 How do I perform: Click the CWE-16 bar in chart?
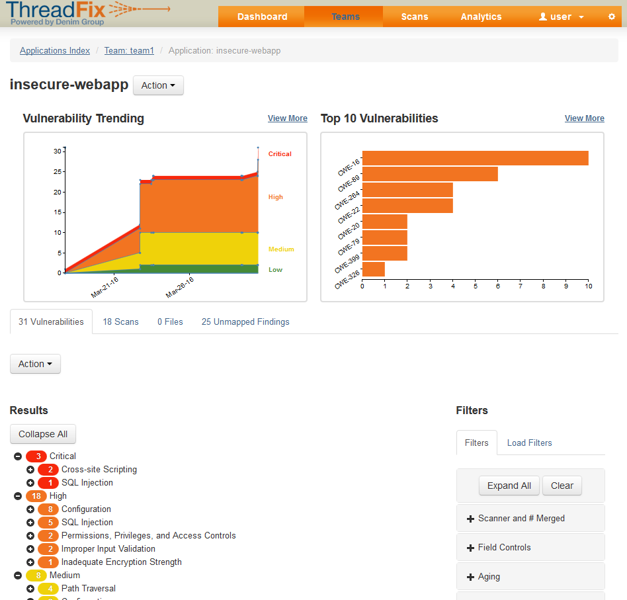(475, 158)
